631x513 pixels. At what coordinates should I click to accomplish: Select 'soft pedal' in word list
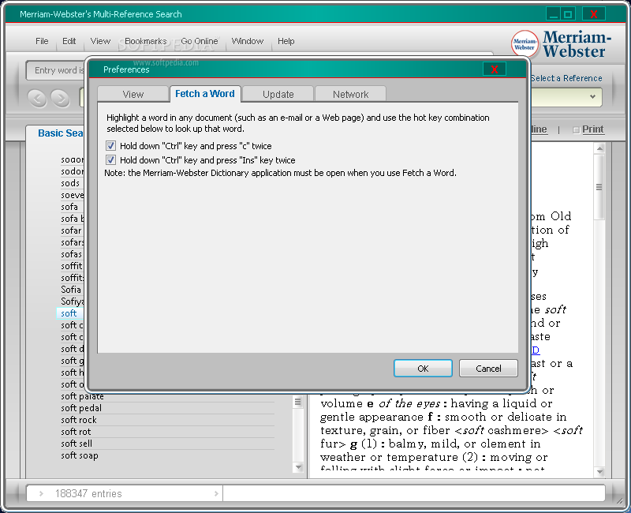click(81, 408)
